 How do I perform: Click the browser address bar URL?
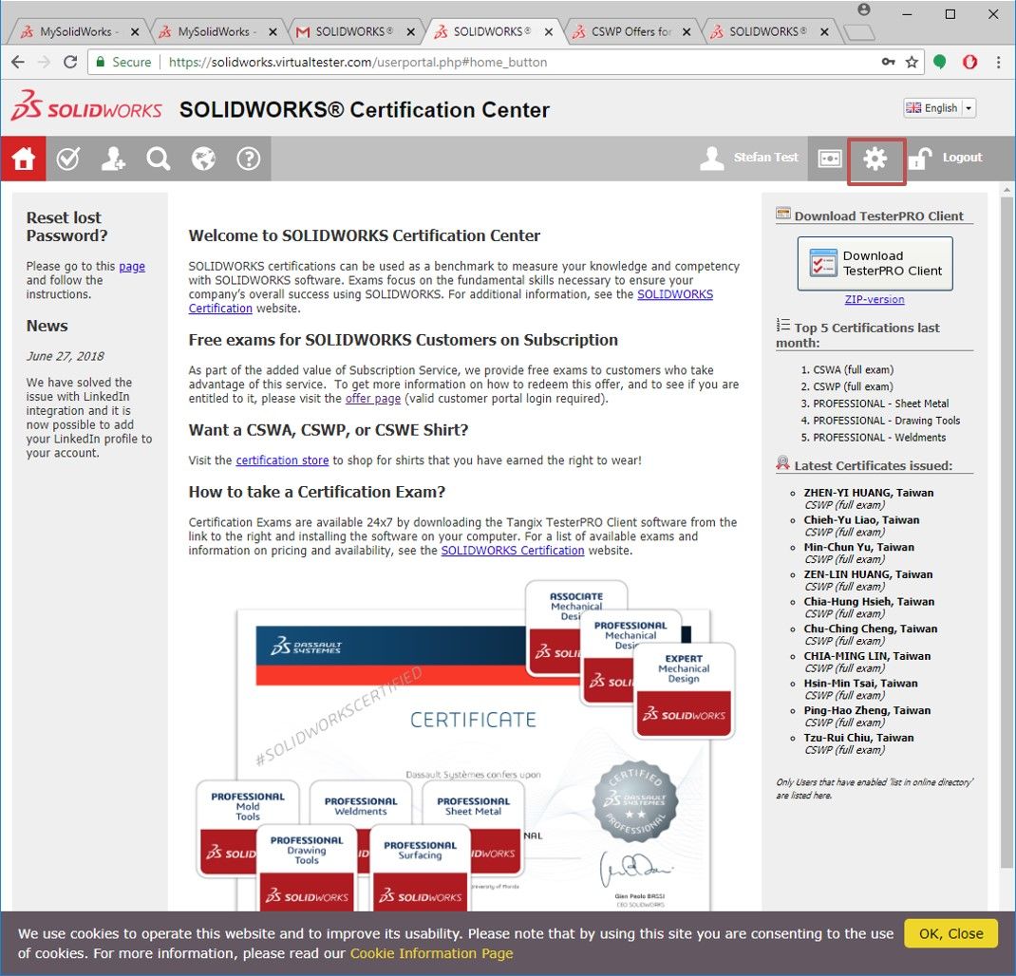(475, 62)
